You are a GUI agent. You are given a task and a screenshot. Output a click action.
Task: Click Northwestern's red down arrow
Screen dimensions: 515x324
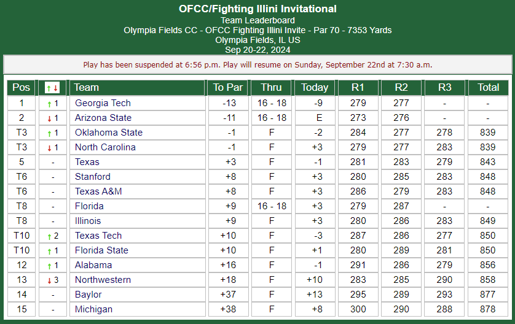point(49,281)
